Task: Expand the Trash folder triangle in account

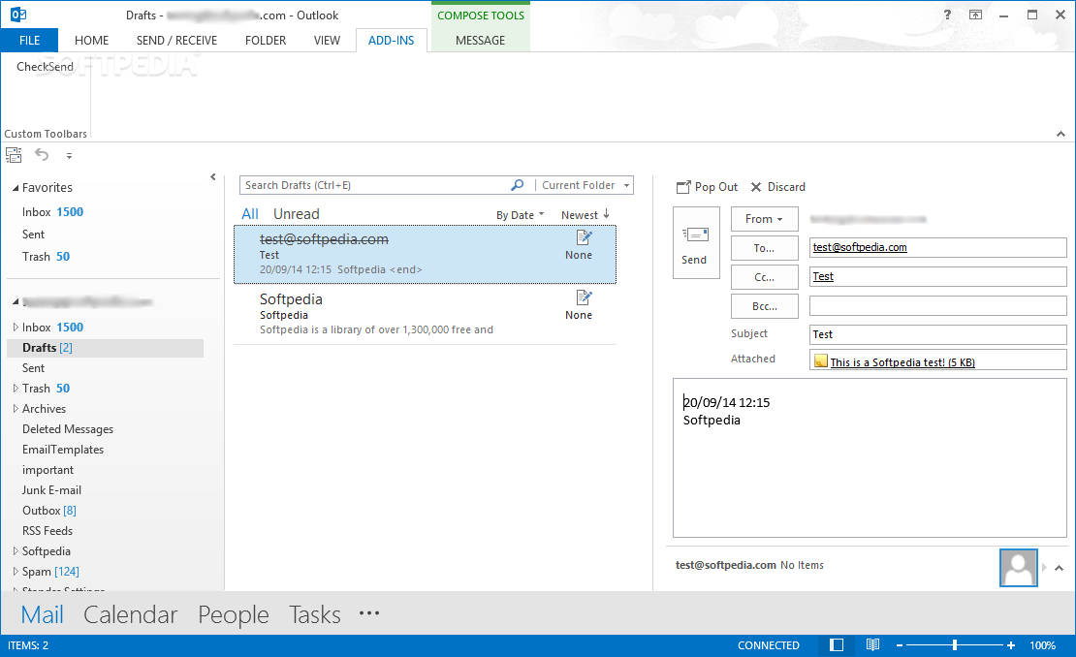Action: click(16, 389)
